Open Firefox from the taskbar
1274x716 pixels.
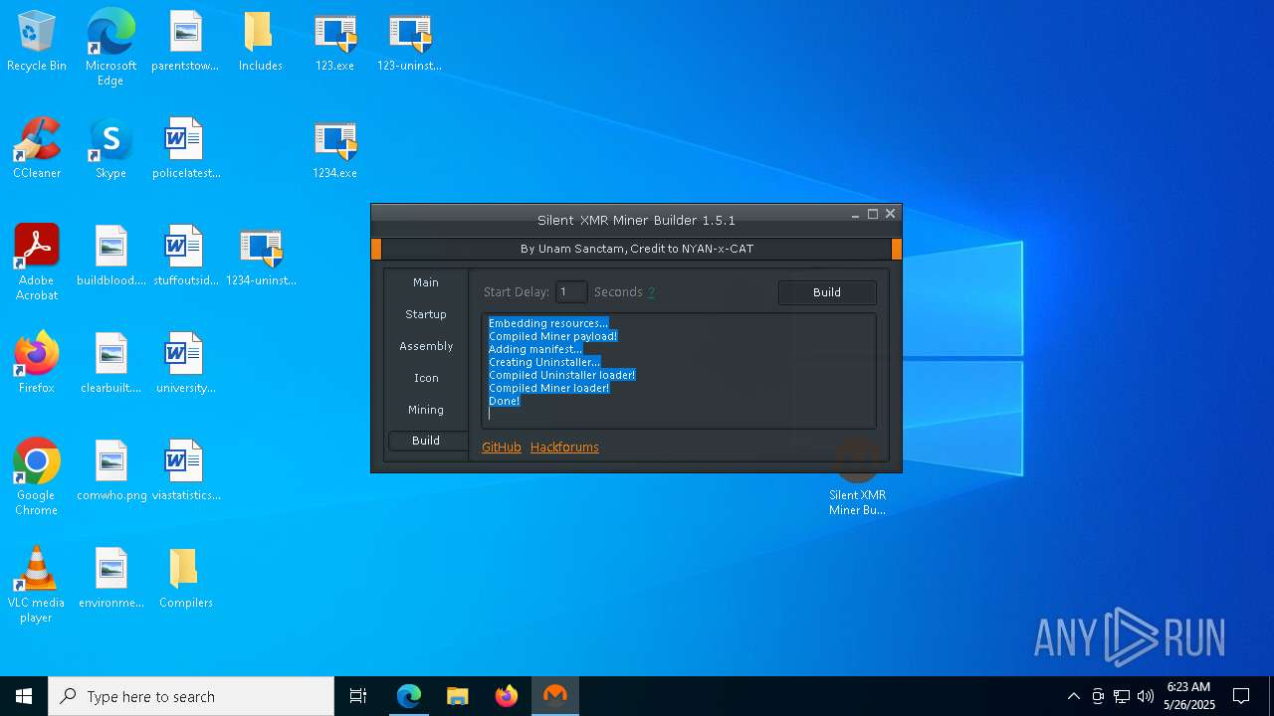[507, 696]
